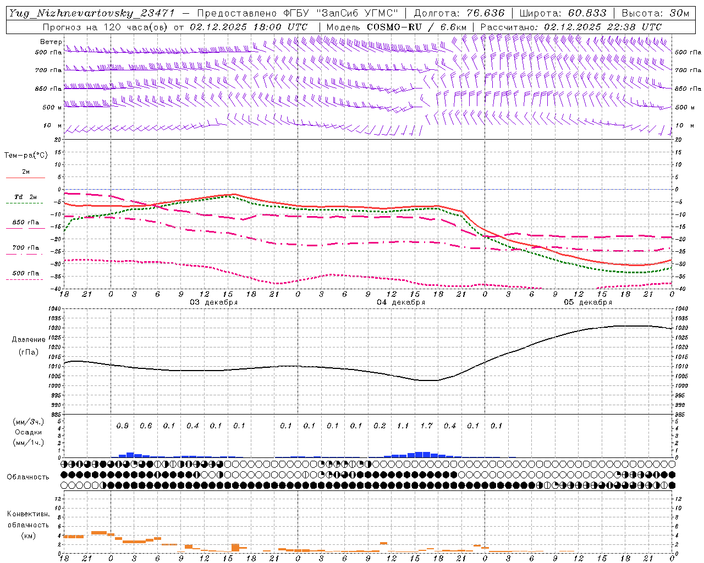The image size is (704, 563).
Task: Click the left 500 м wind level label
Action: coord(52,107)
